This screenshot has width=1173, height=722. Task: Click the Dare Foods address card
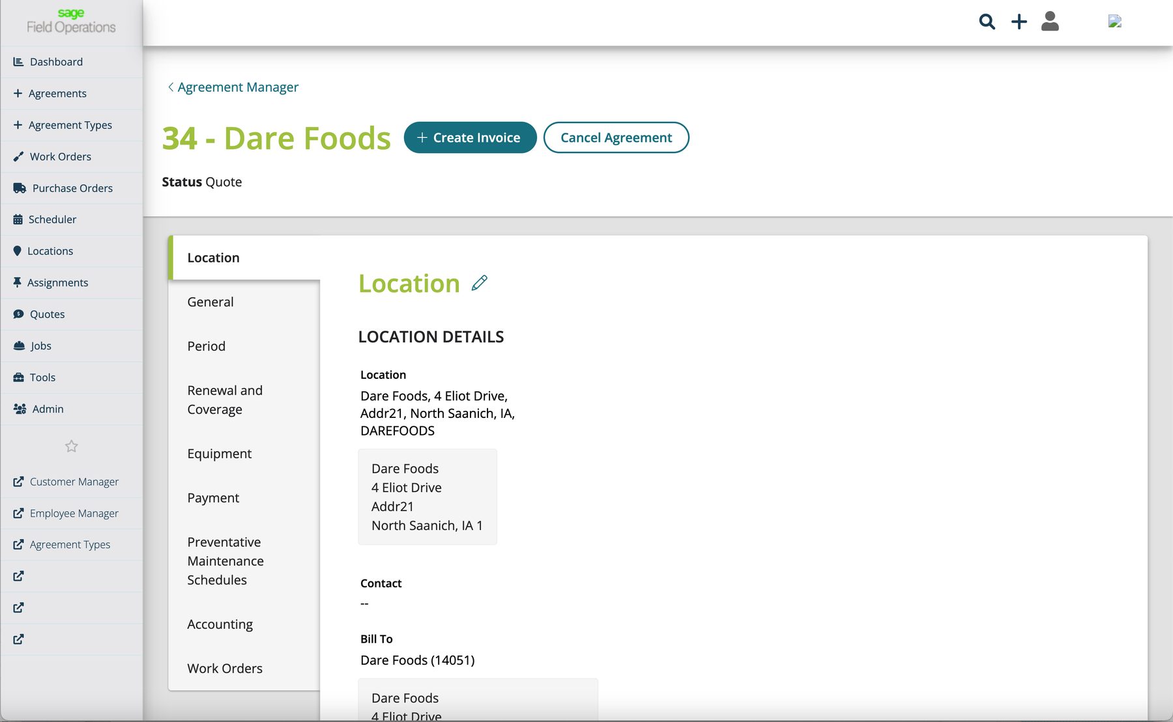[427, 497]
